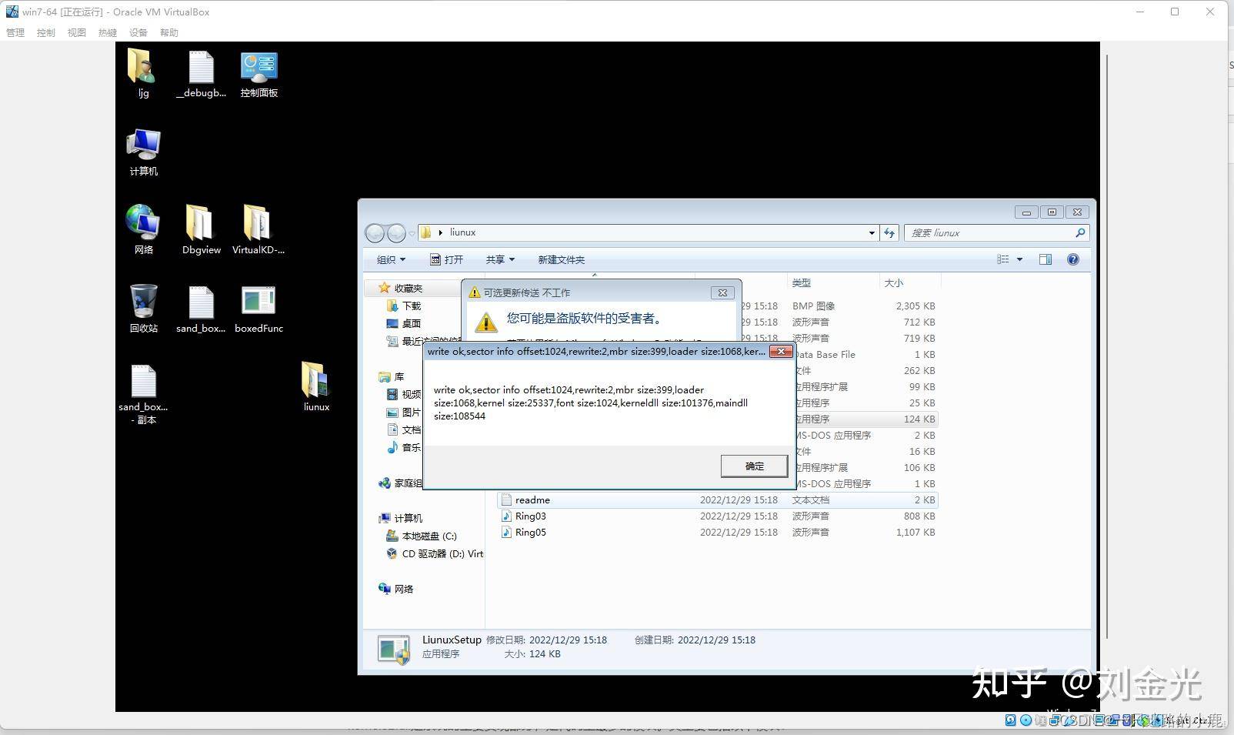Screen dimensions: 1234x735
Task: Expand the view options dropdown arrow
Action: click(x=1020, y=259)
